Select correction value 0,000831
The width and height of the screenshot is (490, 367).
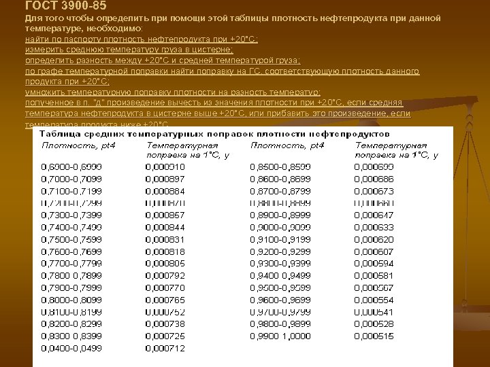pos(165,240)
